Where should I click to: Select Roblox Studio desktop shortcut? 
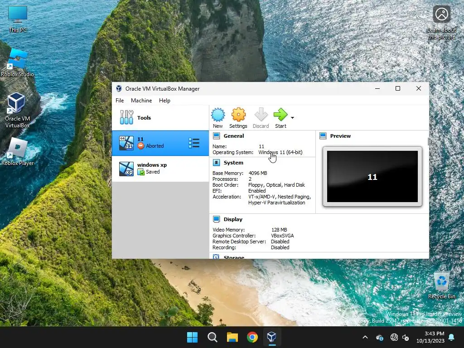18,63
